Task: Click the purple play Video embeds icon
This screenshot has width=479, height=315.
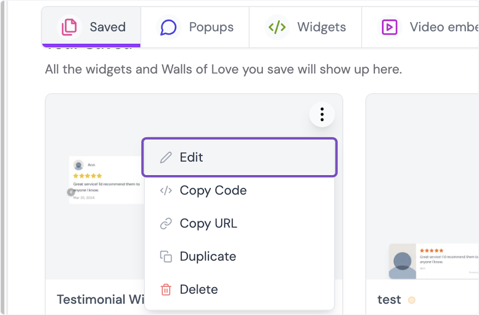Action: [389, 27]
